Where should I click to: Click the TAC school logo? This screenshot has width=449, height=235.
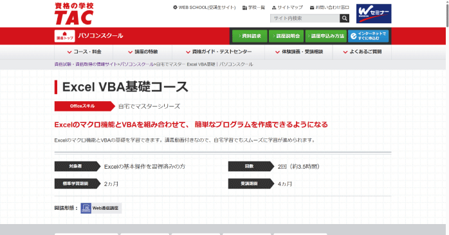(74, 14)
